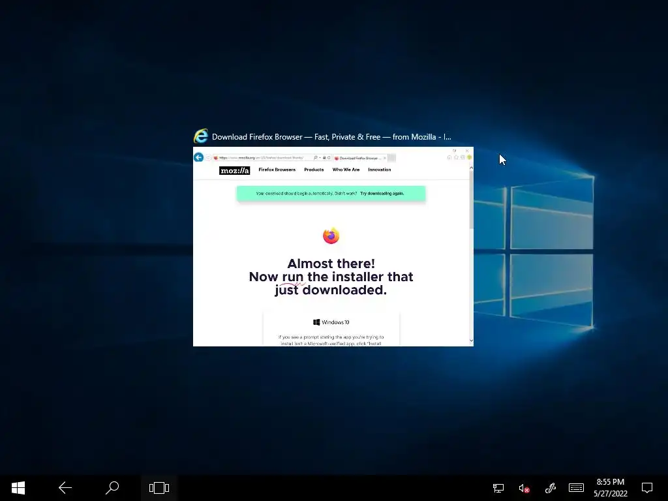Open the Internet Explorer Firefox download window thumbnail
668x501 pixels.
(333, 246)
